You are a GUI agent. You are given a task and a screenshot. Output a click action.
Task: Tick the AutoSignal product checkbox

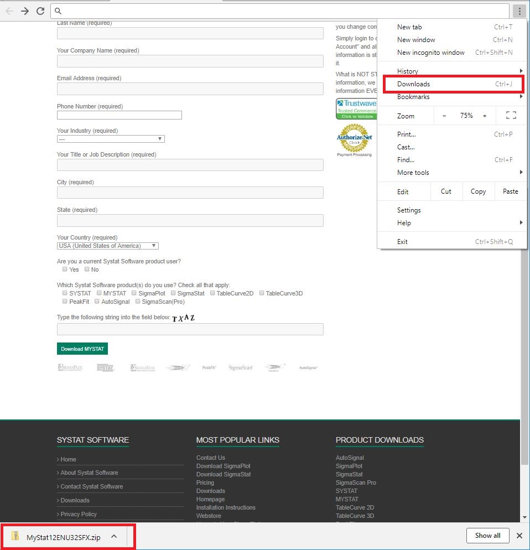tap(97, 302)
